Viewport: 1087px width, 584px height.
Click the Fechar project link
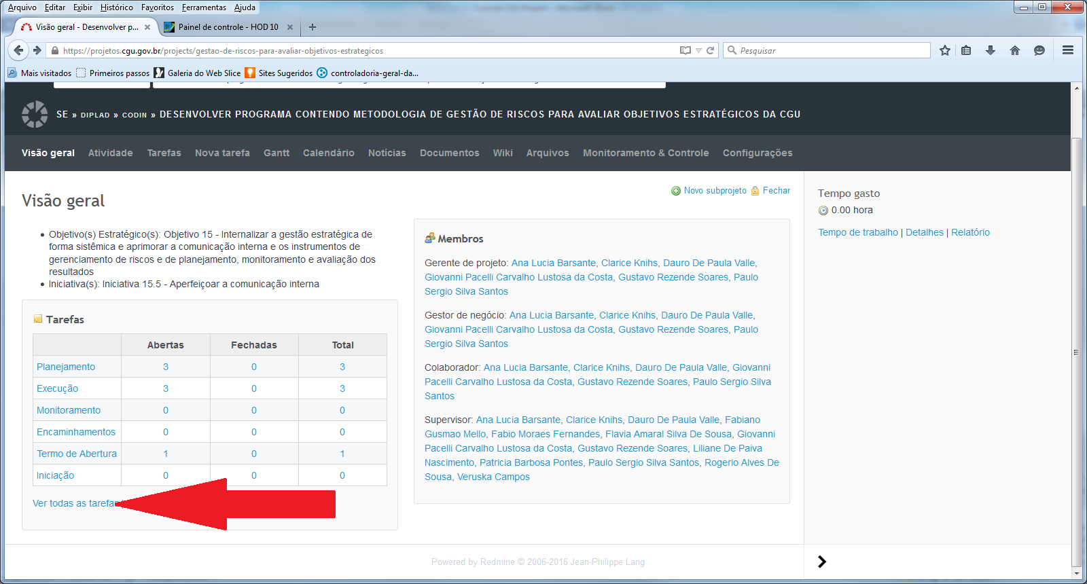(x=776, y=191)
